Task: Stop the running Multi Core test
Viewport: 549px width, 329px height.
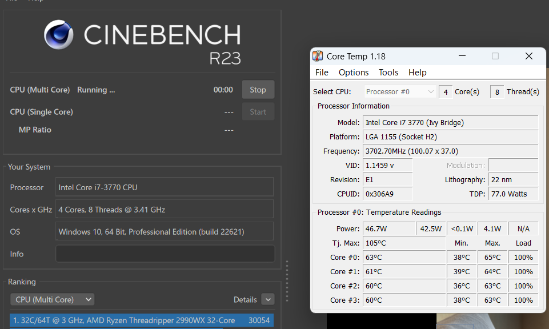Action: (x=258, y=90)
